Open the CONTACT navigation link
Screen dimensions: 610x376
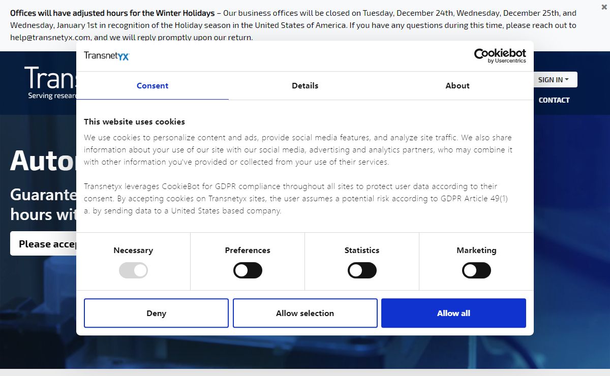tap(554, 100)
